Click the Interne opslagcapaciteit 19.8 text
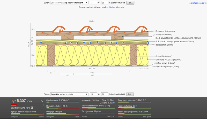207x119 pixels. coord(133,111)
